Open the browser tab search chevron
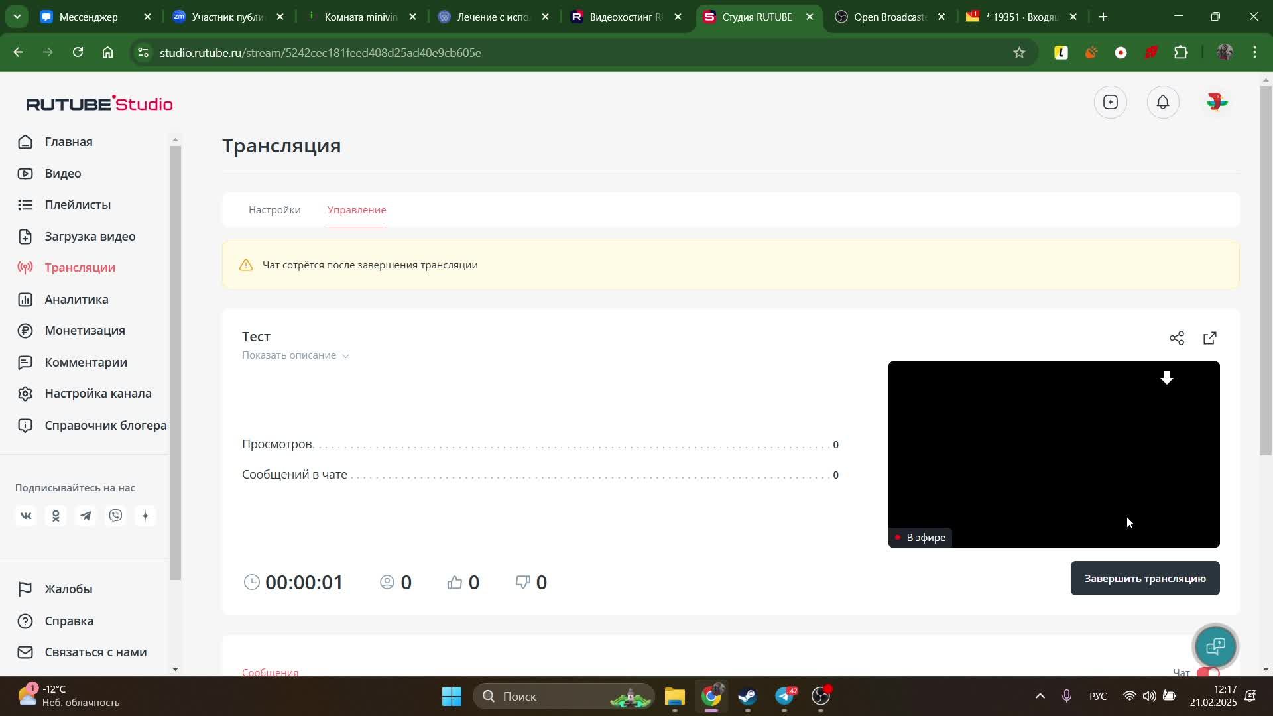Screen dimensions: 1273x716 coord(17,17)
